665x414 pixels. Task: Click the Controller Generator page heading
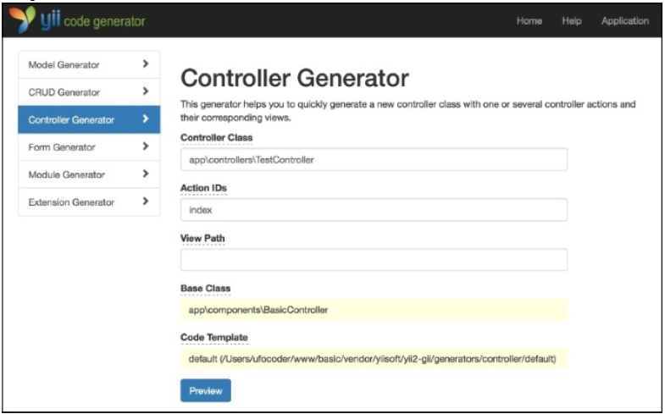tap(295, 78)
